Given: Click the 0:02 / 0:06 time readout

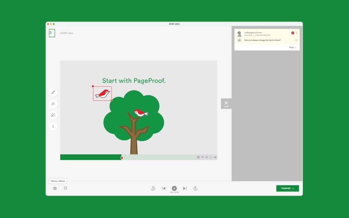Looking at the screenshot, I should [x=174, y=192].
